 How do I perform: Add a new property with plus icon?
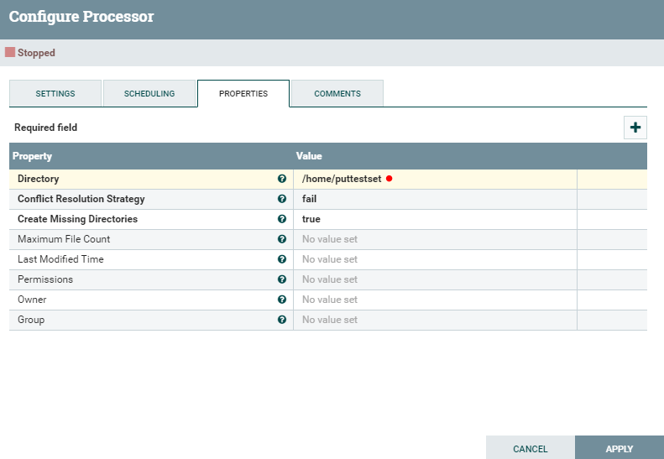tap(635, 128)
